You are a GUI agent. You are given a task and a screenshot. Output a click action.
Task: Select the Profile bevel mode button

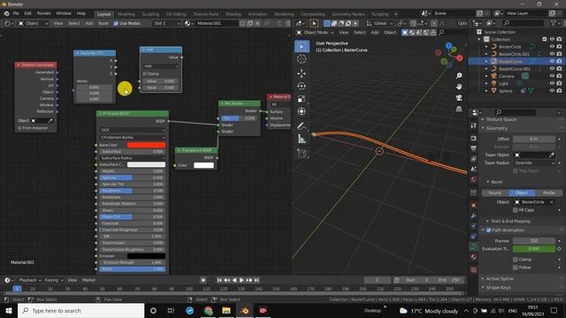[x=548, y=193]
